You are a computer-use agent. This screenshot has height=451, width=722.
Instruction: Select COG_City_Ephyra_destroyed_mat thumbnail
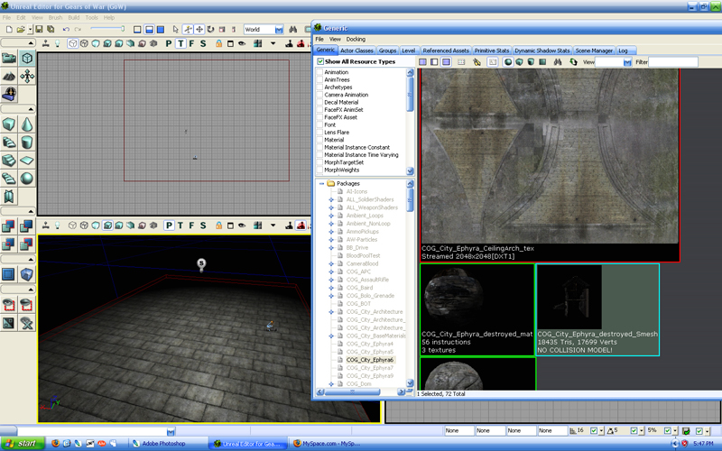[x=477, y=309]
